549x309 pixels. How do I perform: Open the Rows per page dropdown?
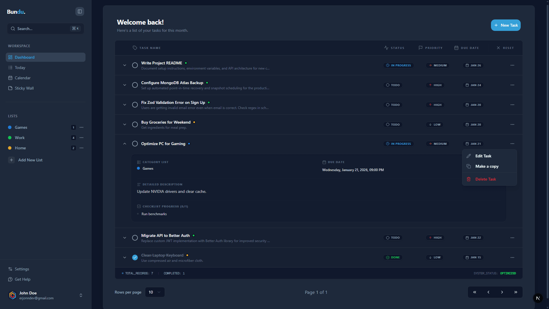tap(155, 292)
